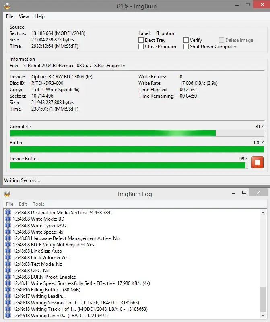Image resolution: width=270 pixels, height=322 pixels.
Task: Enable the Close Program checkbox
Action: pos(141,46)
